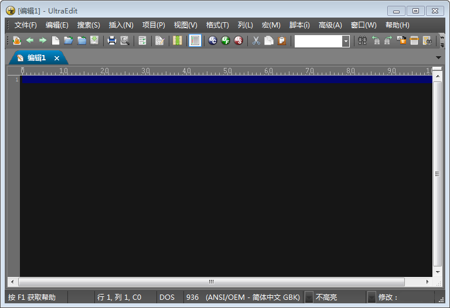Open the 格式(T) menu

click(x=217, y=25)
